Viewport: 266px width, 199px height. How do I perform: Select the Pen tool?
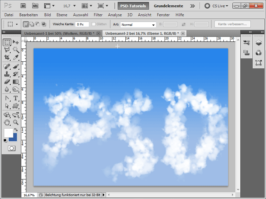7,98
